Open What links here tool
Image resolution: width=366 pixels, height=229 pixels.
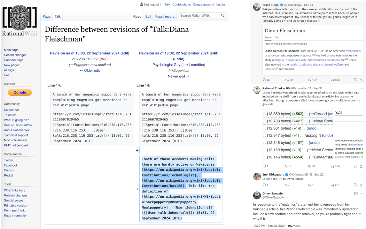pos(14,190)
